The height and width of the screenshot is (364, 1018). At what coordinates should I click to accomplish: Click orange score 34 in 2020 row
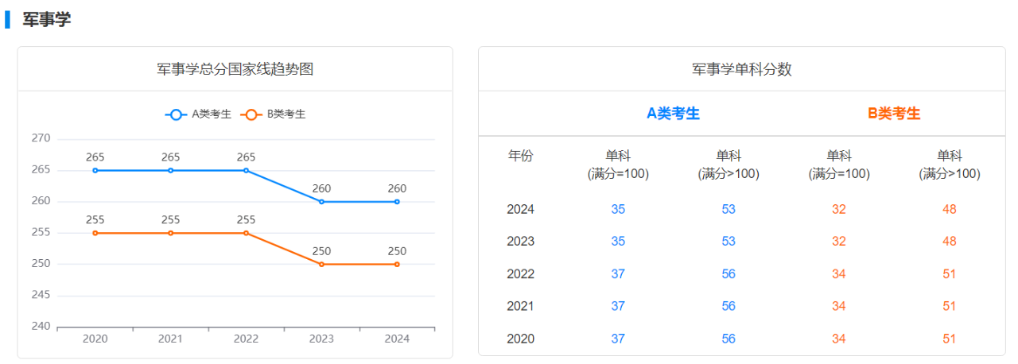(839, 339)
